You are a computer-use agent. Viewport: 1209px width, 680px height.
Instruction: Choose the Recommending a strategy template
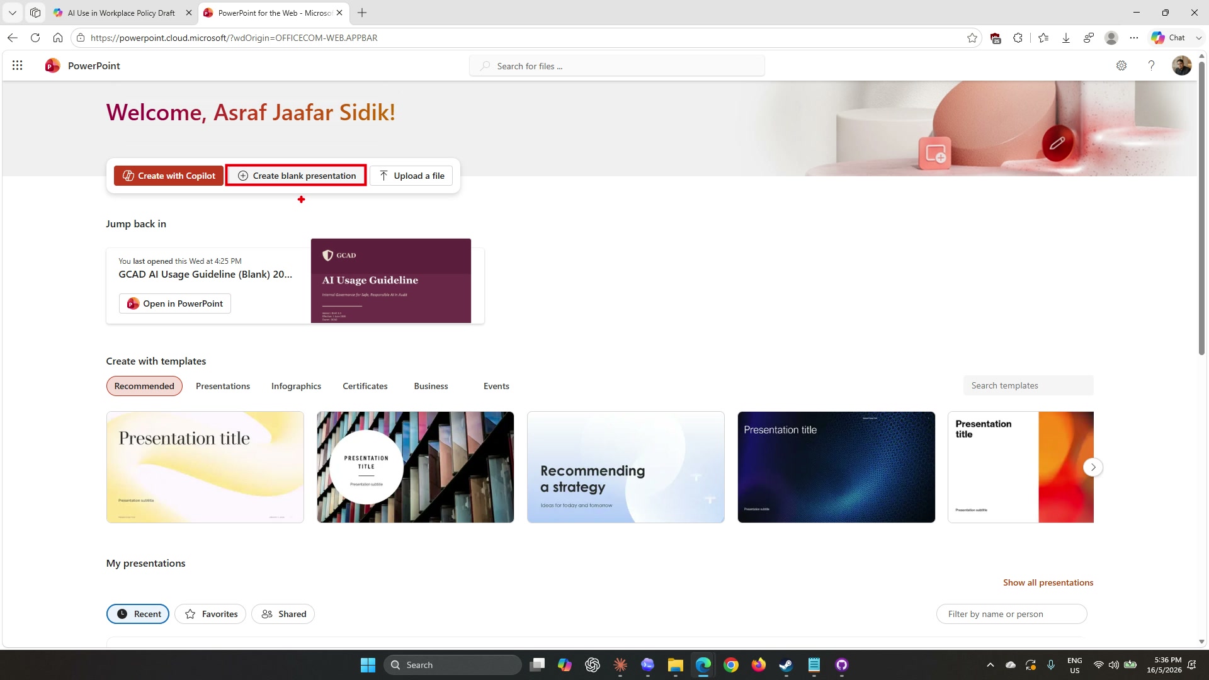click(x=626, y=467)
